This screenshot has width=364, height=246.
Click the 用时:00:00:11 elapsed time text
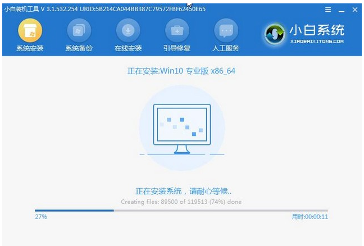[x=310, y=217]
